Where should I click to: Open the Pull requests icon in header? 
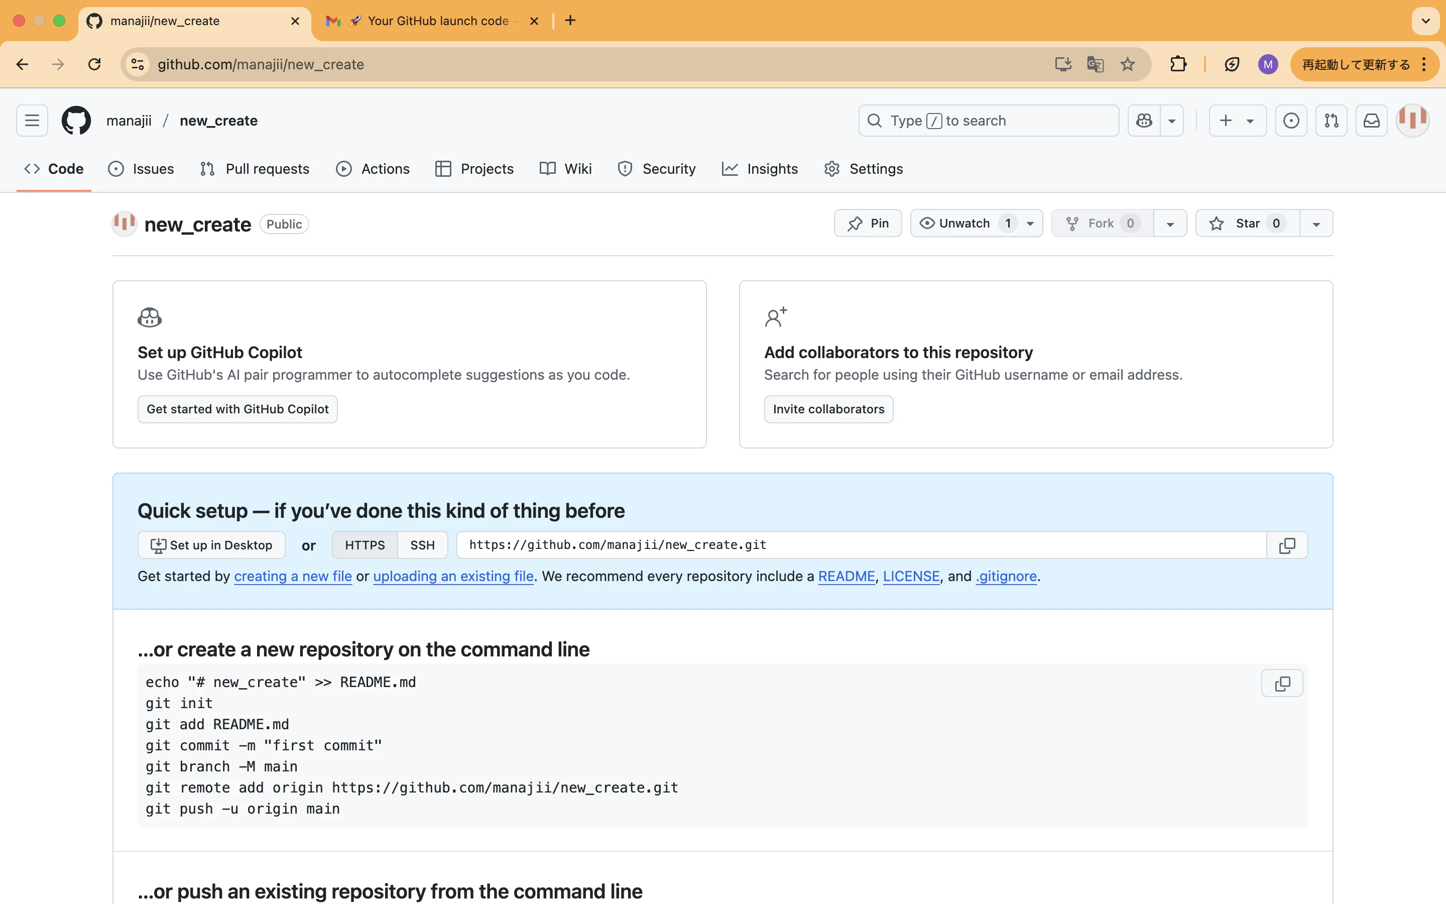pyautogui.click(x=1332, y=121)
